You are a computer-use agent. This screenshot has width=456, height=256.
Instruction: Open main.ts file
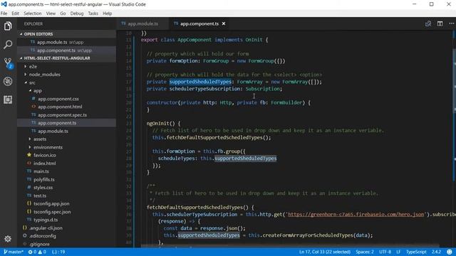click(x=66, y=171)
